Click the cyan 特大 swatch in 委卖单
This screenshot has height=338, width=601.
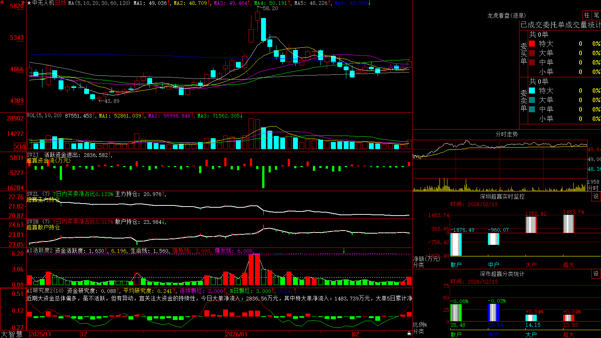click(x=532, y=91)
